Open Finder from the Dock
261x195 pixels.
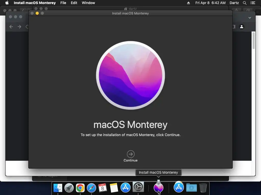[58, 188]
